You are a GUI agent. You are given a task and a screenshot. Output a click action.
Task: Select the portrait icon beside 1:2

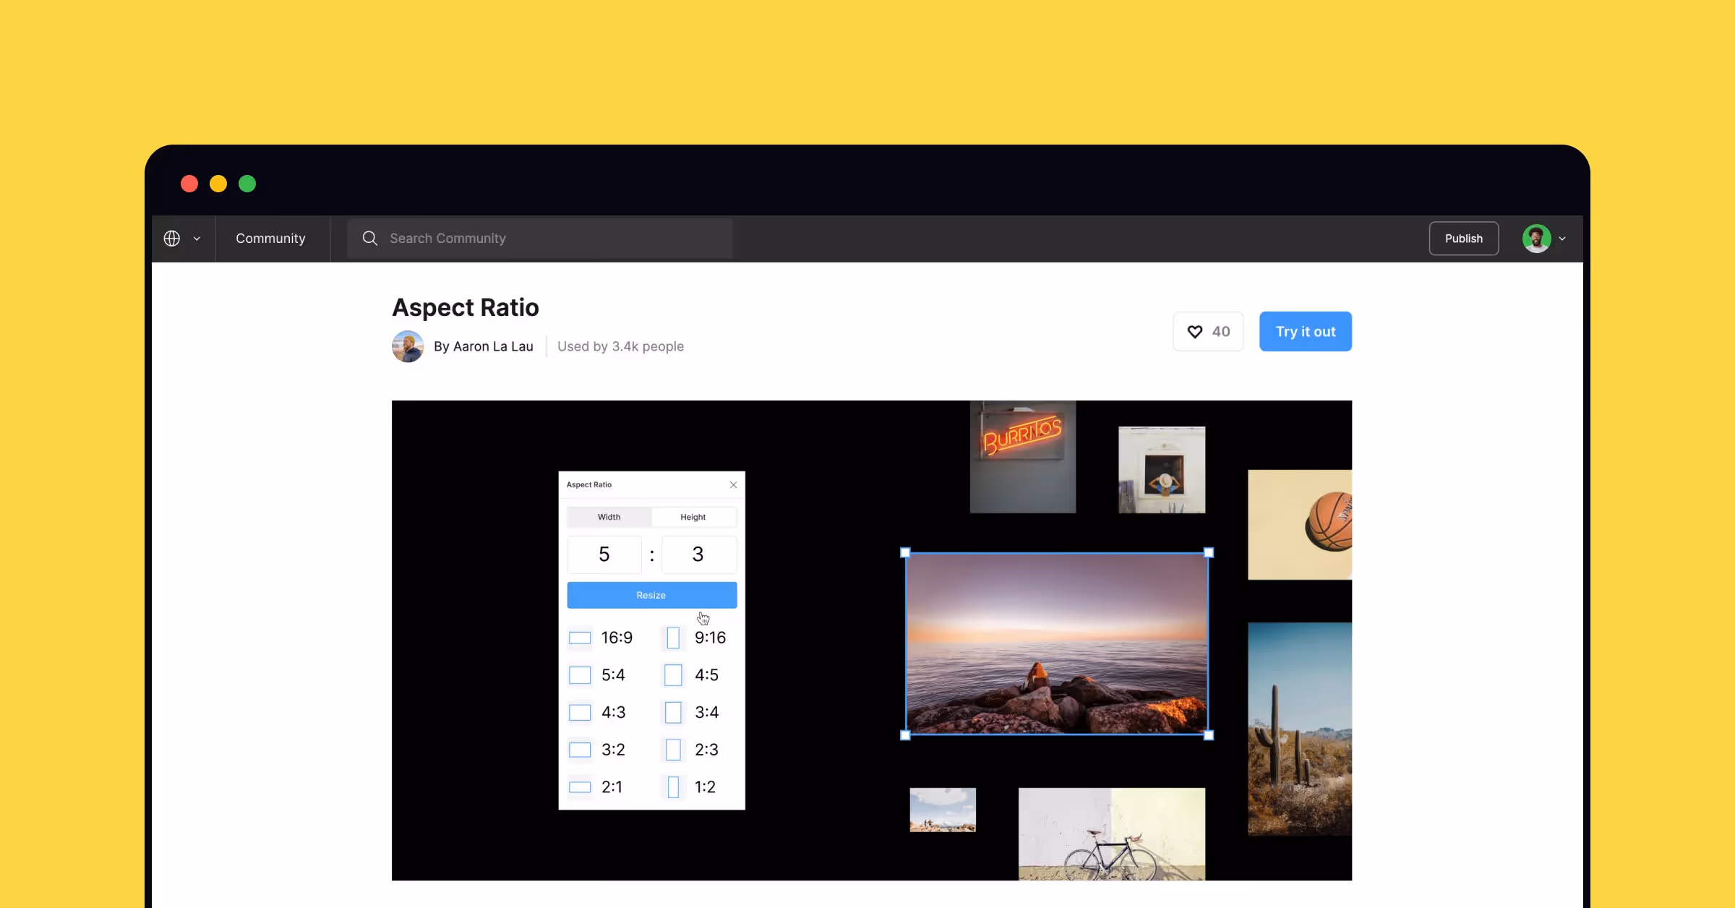[672, 787]
